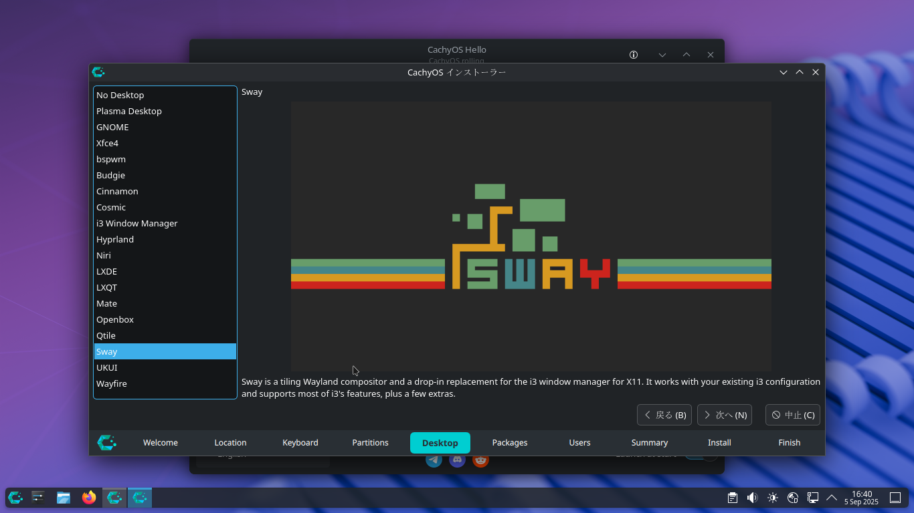Choose "i3 Window Manager" from the list
Screen dimensions: 914x513
(x=165, y=223)
